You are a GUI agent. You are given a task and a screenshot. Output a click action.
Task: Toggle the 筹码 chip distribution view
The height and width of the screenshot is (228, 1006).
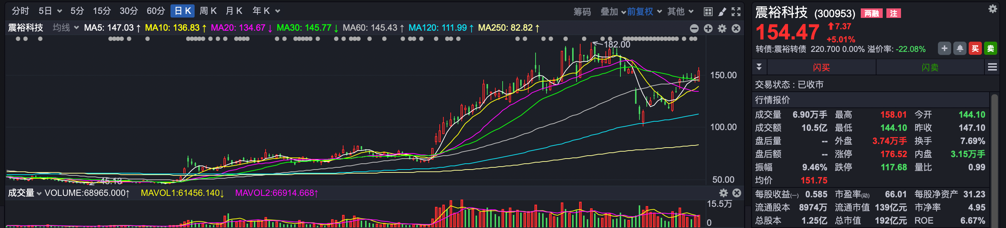582,12
